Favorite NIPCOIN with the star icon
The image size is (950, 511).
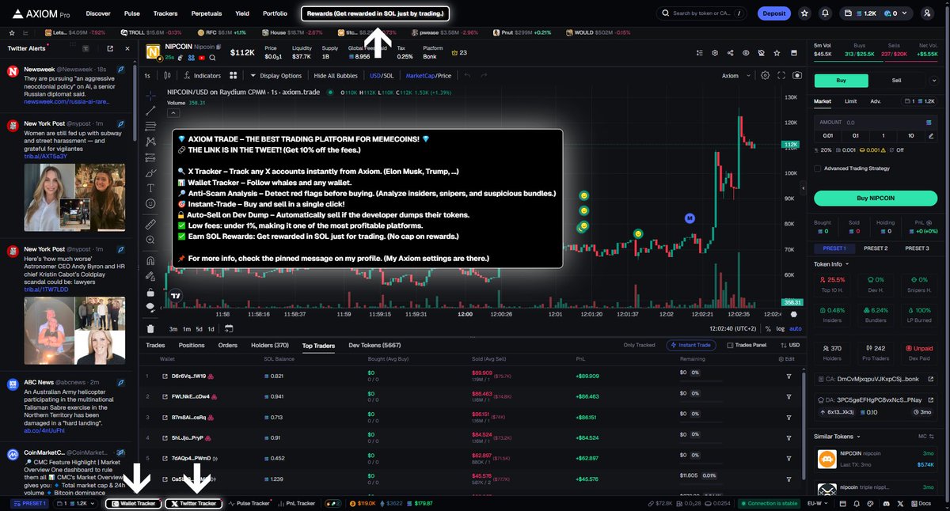[x=775, y=53]
